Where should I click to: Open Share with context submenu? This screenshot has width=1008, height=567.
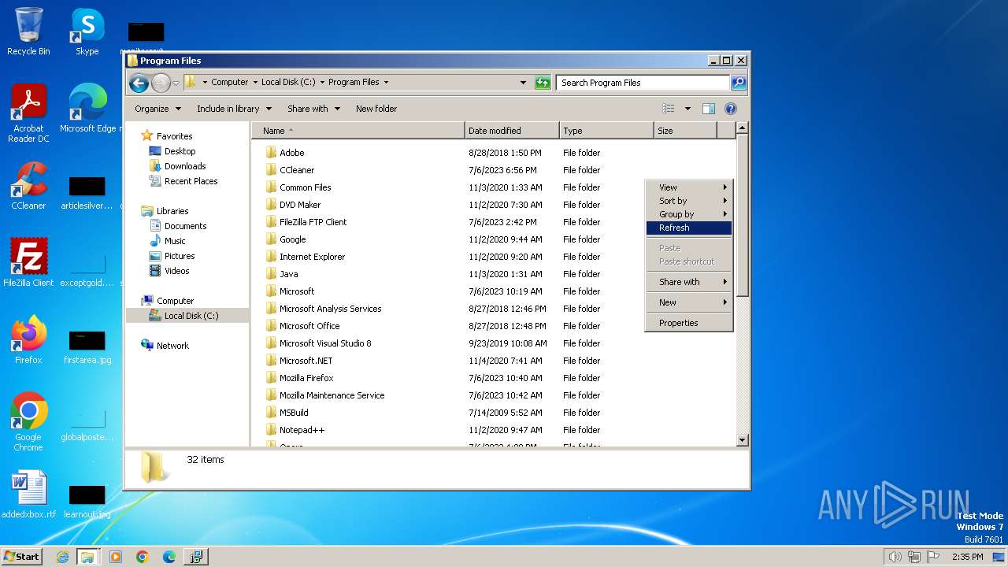tap(689, 282)
